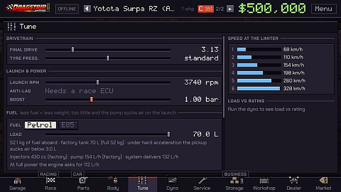This screenshot has width=341, height=192.
Task: Open the Storage screen
Action: click(x=235, y=184)
